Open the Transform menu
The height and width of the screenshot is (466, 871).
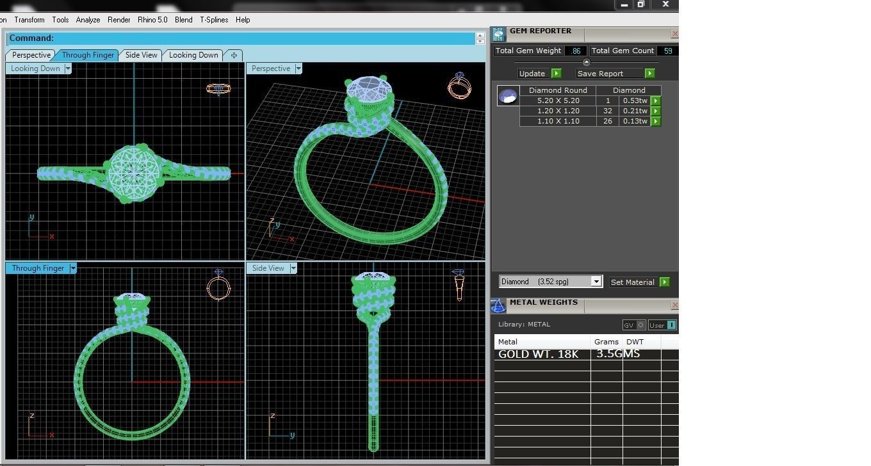29,20
